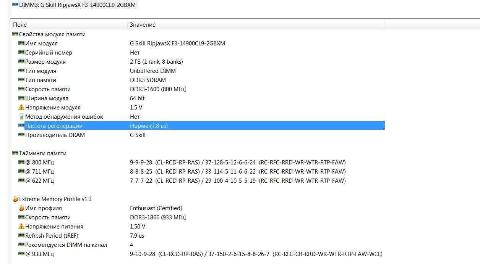Click the flame icon of Extreme Memory Profile v1.3
480x264 pixels.
coord(15,199)
